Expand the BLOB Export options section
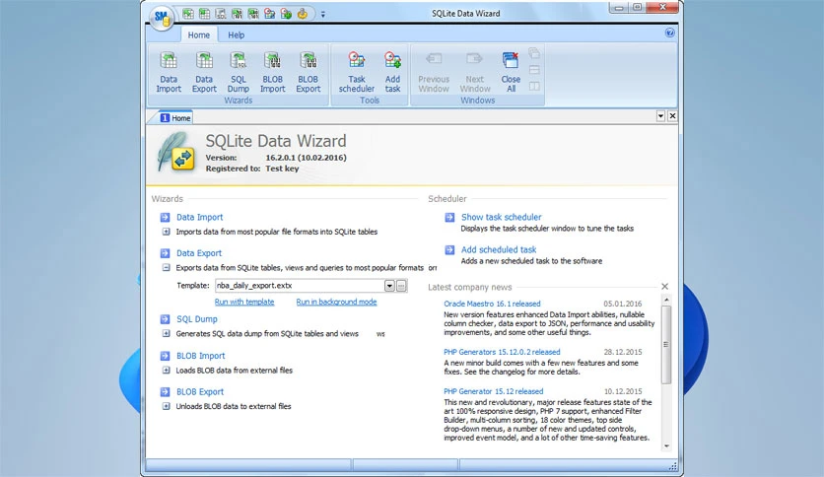This screenshot has height=477, width=824. pos(166,406)
